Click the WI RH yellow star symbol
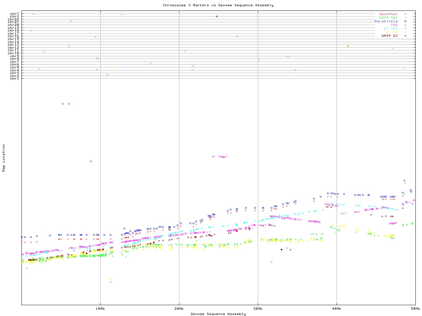Viewport: 422px width, 316px height. pyautogui.click(x=405, y=32)
